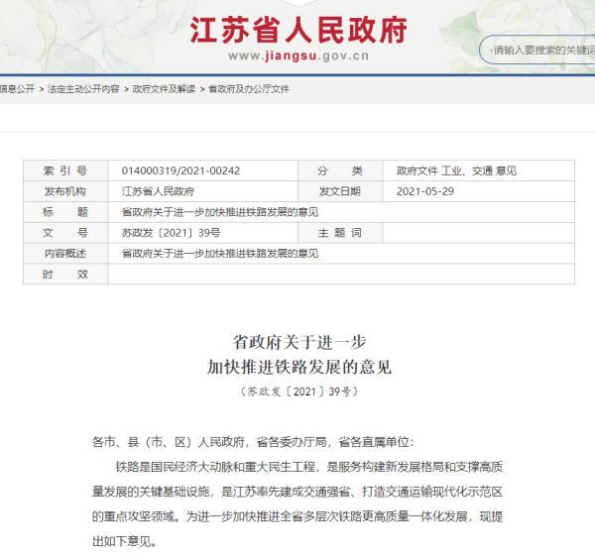Click 江苏省人民政府 in the 发布机构 row

(158, 191)
